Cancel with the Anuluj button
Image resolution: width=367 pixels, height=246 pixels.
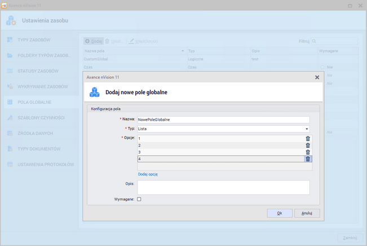[x=307, y=213]
